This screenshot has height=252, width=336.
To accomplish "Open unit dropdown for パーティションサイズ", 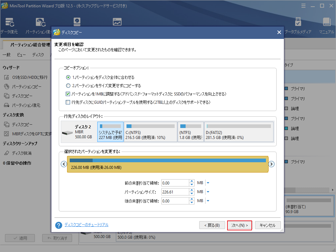I will click(x=208, y=192).
